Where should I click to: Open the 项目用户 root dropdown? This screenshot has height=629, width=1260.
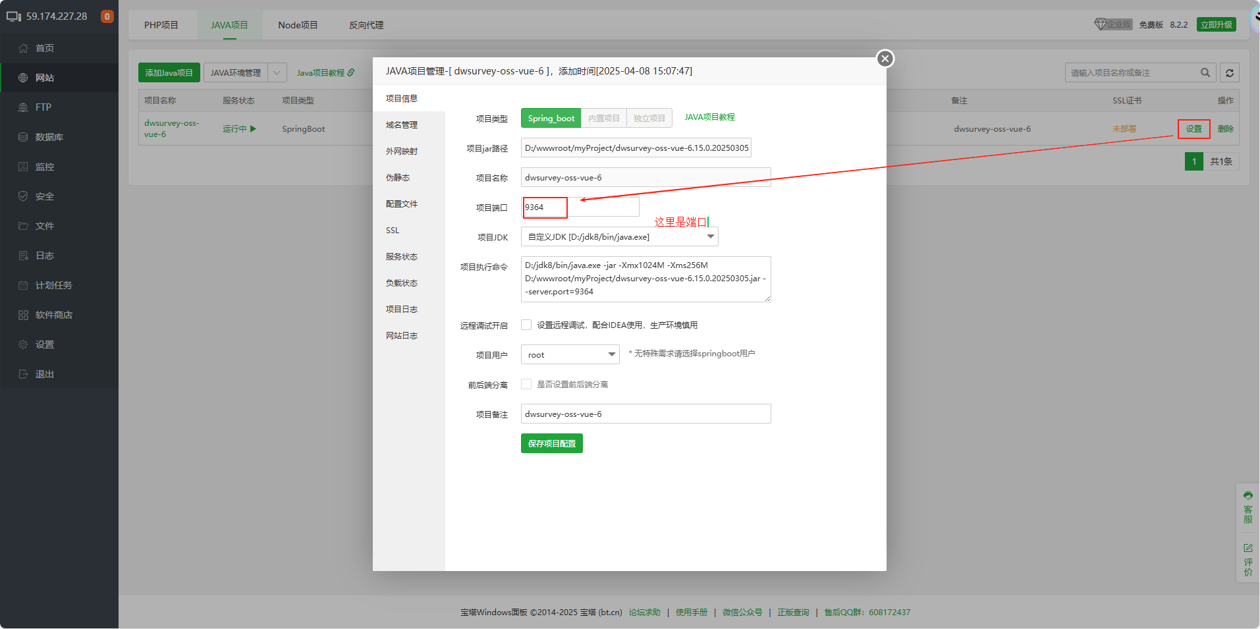[x=611, y=354]
